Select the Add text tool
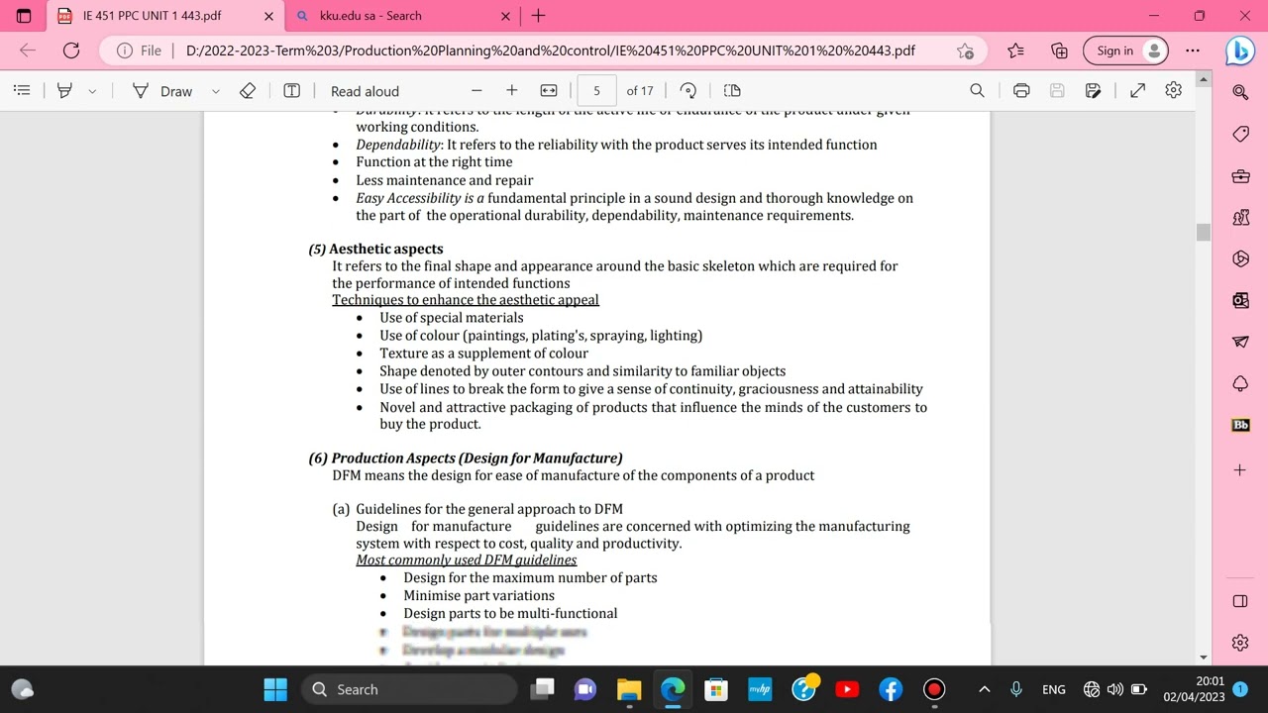Screen dimensions: 1268x713 click(291, 90)
